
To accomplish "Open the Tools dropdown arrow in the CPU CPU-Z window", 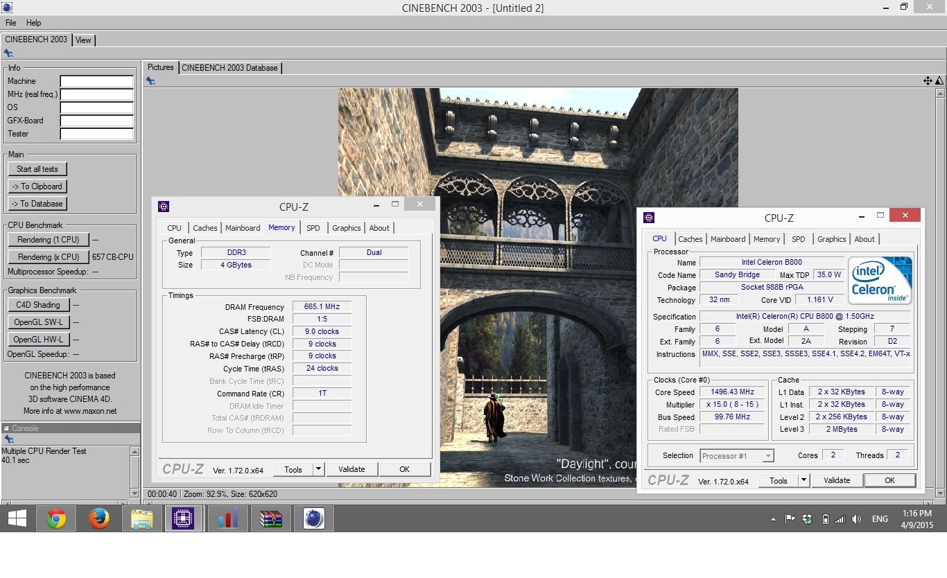I will (803, 480).
